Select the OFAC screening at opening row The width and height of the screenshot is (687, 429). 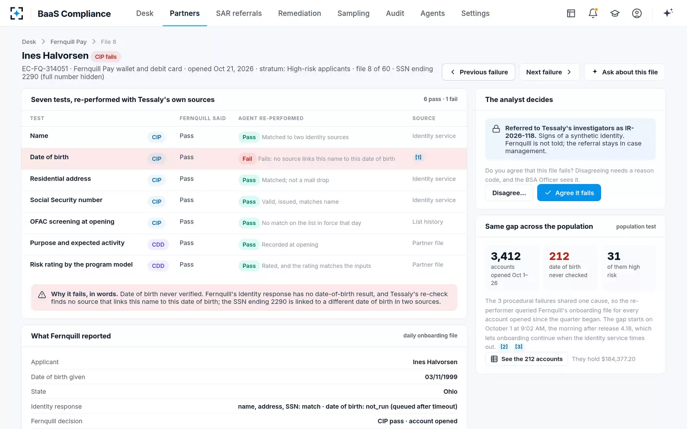click(x=244, y=223)
